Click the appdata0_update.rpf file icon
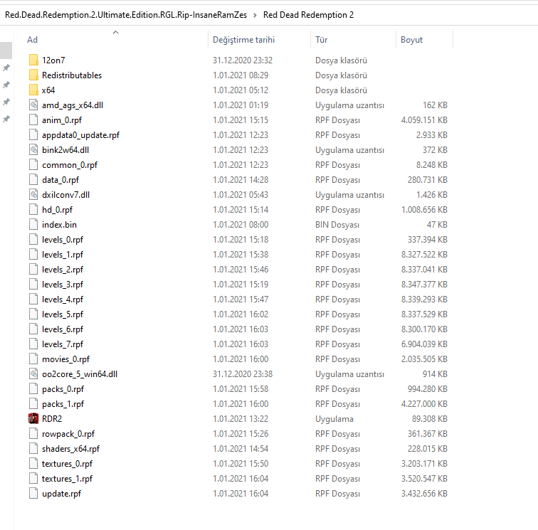This screenshot has height=530, width=538. 33,135
